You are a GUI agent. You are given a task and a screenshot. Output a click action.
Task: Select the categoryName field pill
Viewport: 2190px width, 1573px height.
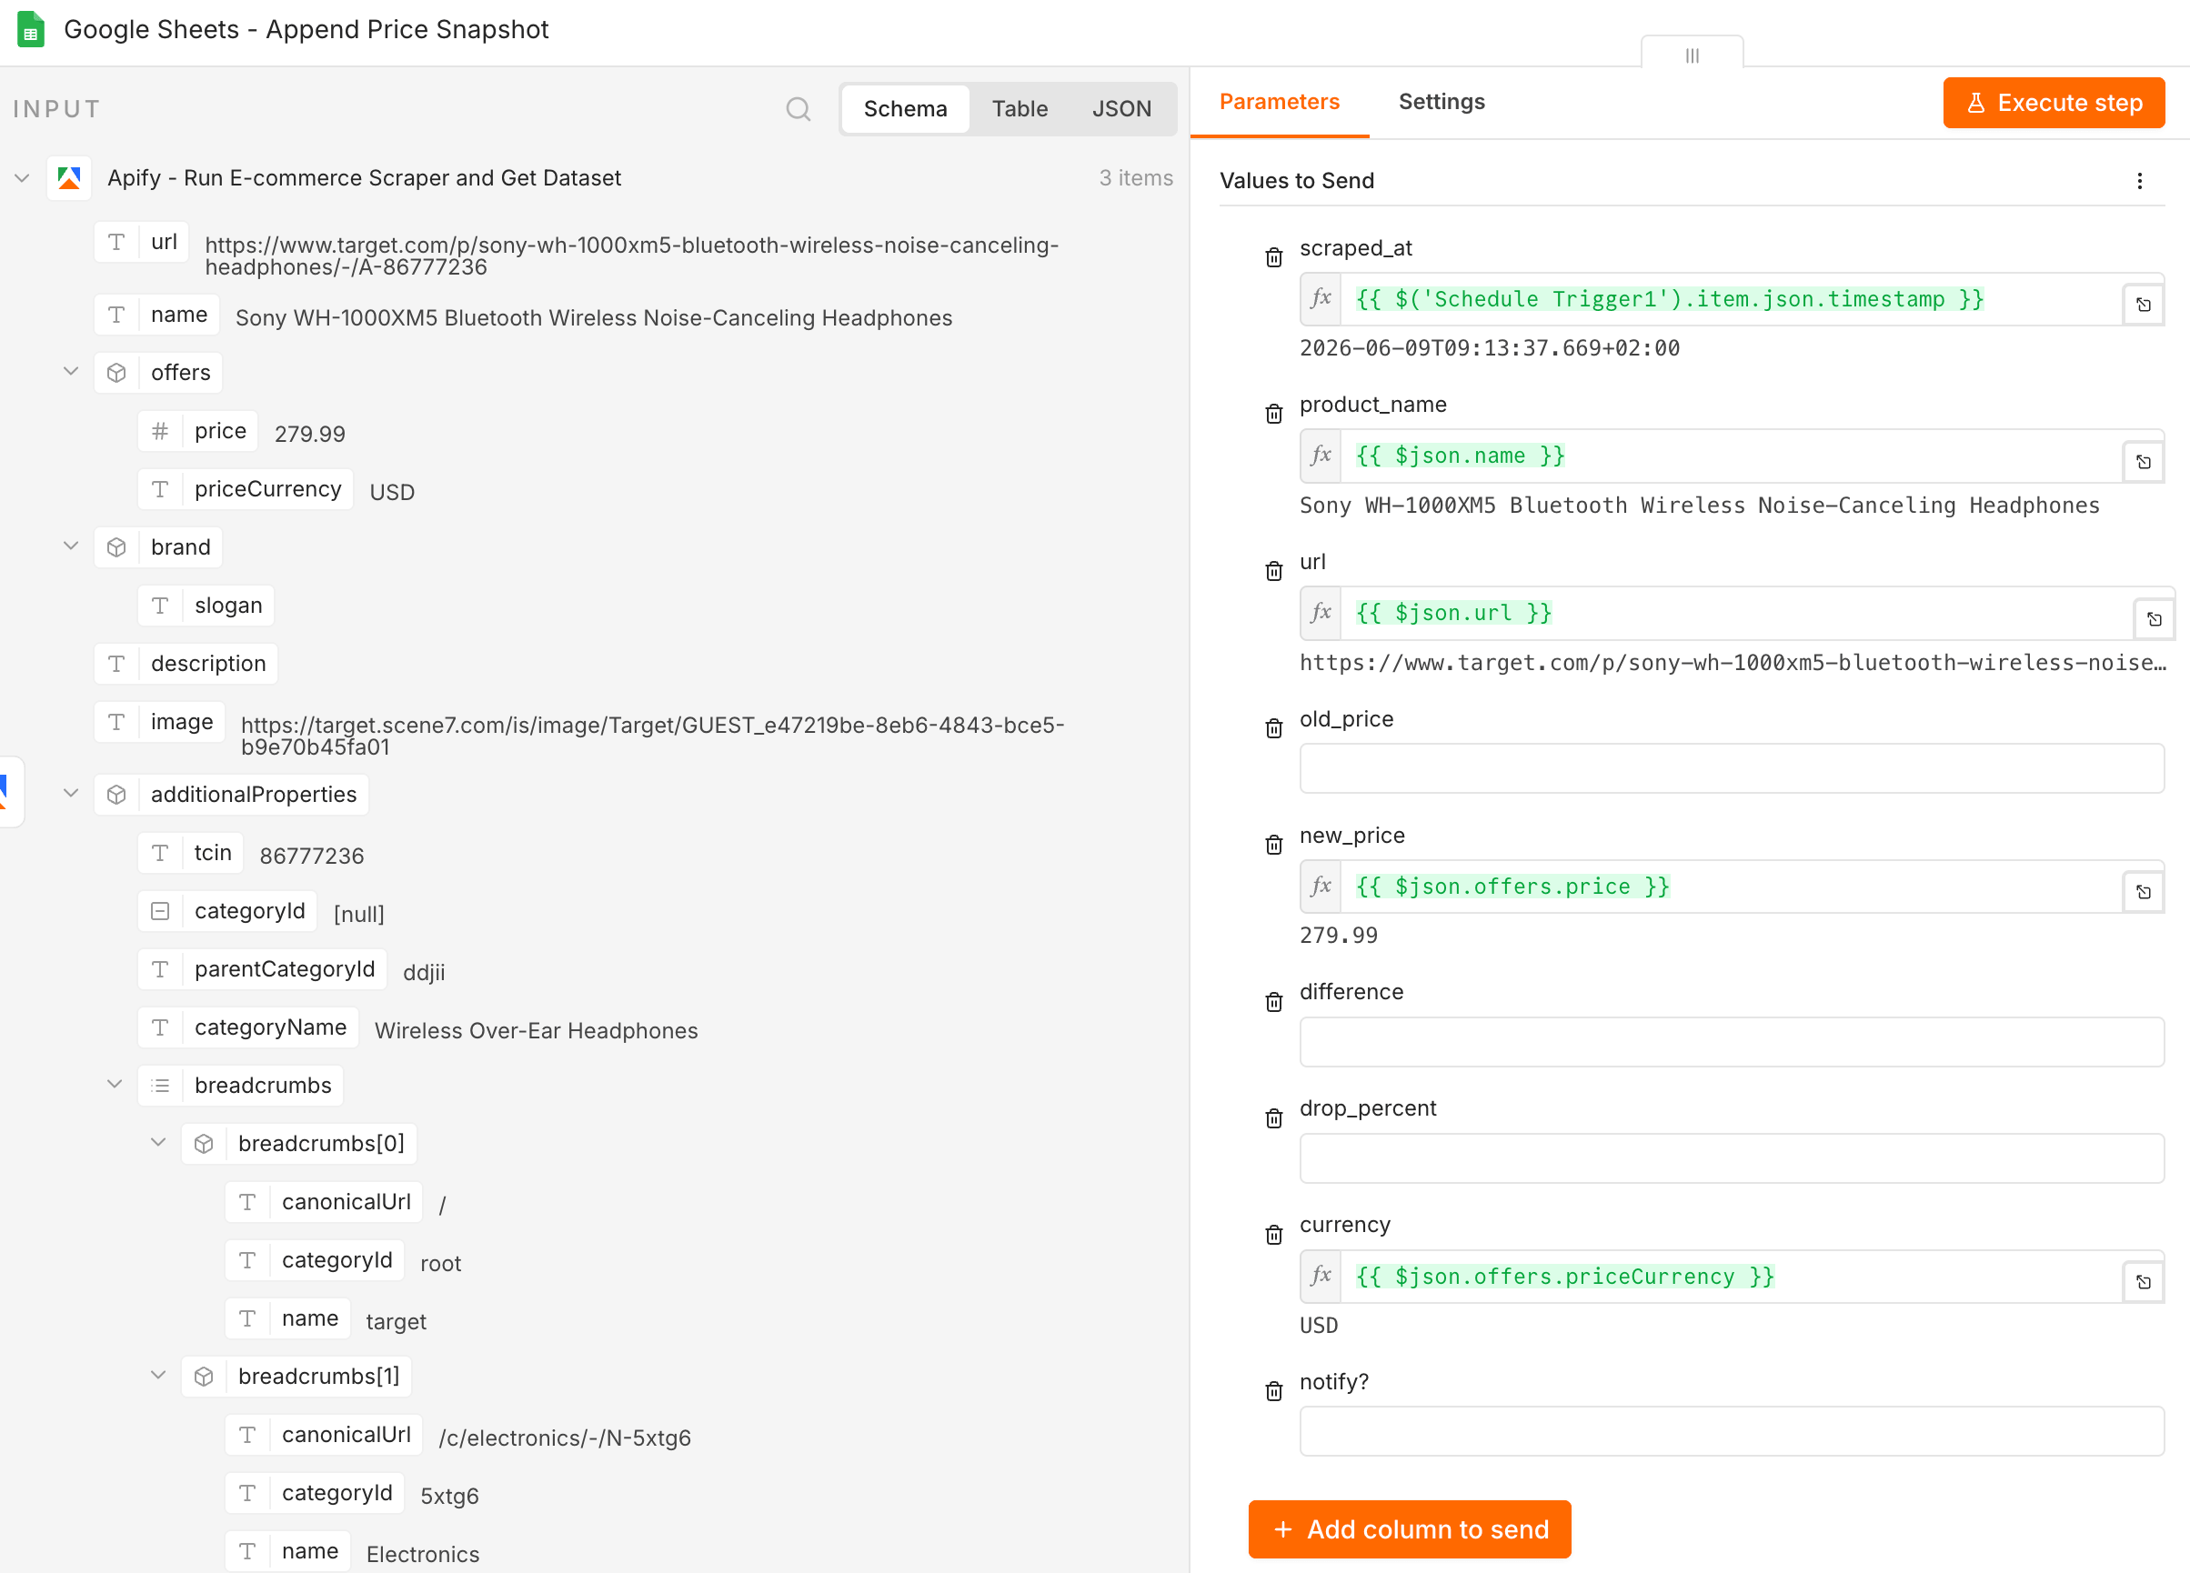click(248, 1027)
